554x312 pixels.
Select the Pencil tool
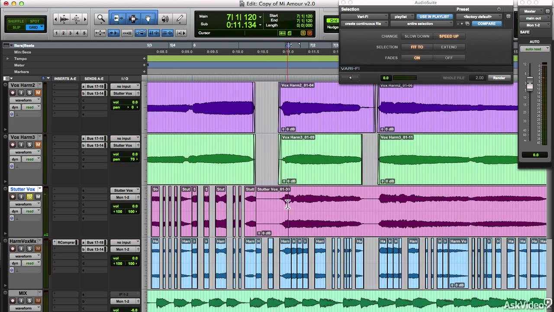click(180, 19)
